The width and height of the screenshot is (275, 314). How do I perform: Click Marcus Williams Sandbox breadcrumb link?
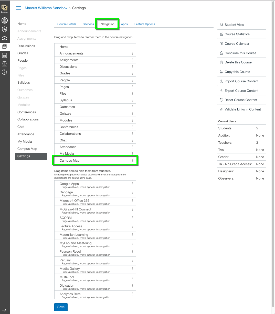pyautogui.click(x=46, y=8)
